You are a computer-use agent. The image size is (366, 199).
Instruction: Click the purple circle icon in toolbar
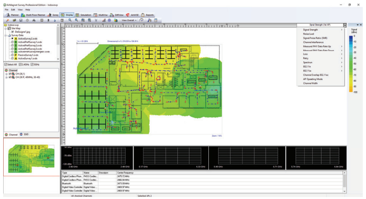(x=109, y=20)
